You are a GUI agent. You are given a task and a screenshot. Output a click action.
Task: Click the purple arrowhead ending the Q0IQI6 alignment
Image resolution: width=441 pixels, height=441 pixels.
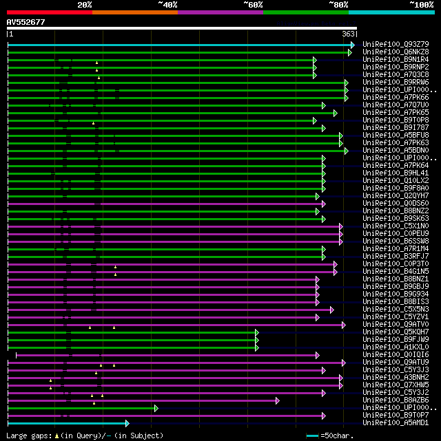click(x=318, y=356)
